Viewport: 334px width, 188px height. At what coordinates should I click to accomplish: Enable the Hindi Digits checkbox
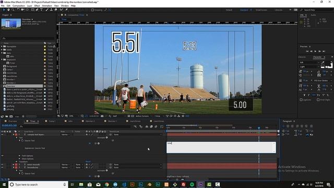[318, 100]
